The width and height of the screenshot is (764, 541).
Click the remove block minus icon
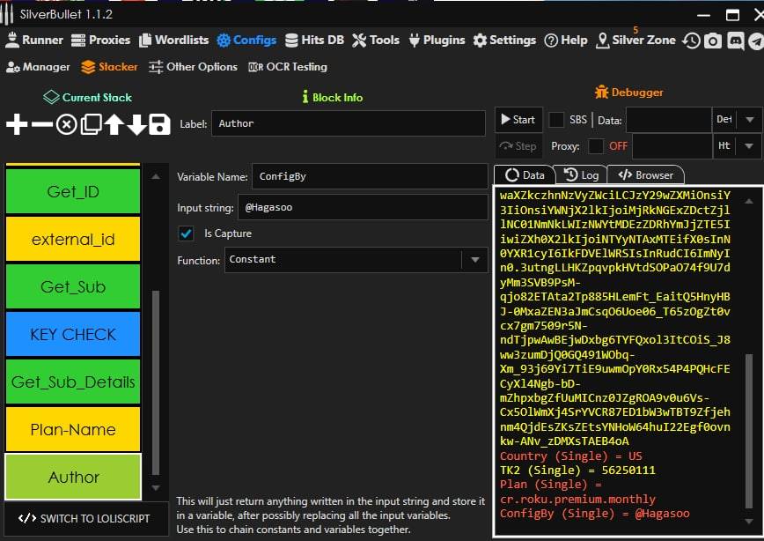point(41,125)
